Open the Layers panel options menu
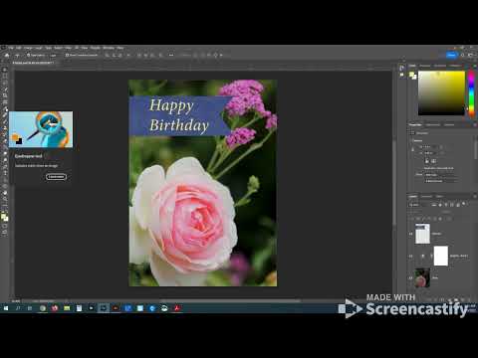The image size is (478, 358). (474, 196)
